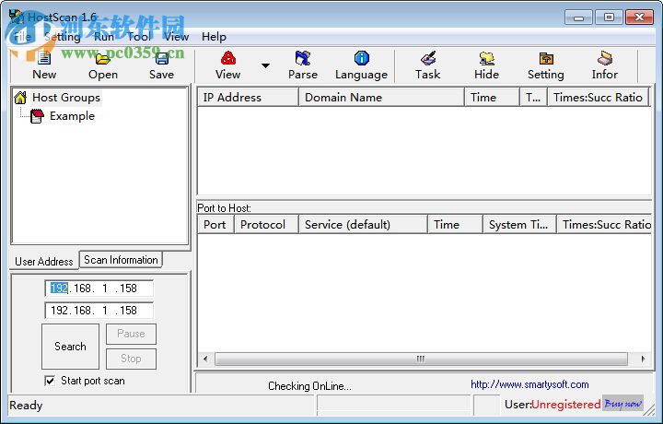Click the View toolbar icon

pyautogui.click(x=228, y=58)
